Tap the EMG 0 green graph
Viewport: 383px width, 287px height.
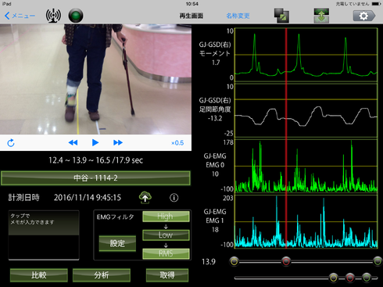pos(306,166)
